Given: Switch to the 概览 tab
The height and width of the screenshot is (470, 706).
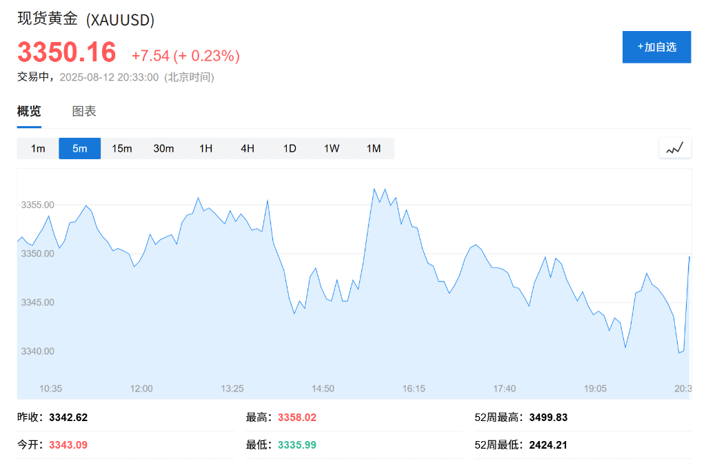Looking at the screenshot, I should coord(29,112).
